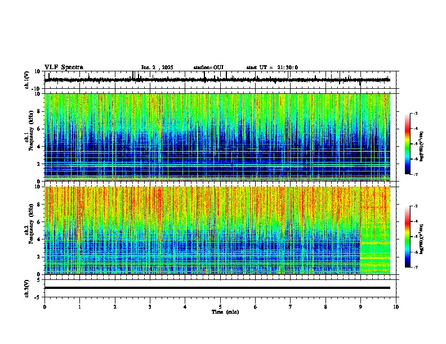Viewport: 446px width, 344px height.
Task: Click the start UT 21:30:0 label
Action: [272, 67]
